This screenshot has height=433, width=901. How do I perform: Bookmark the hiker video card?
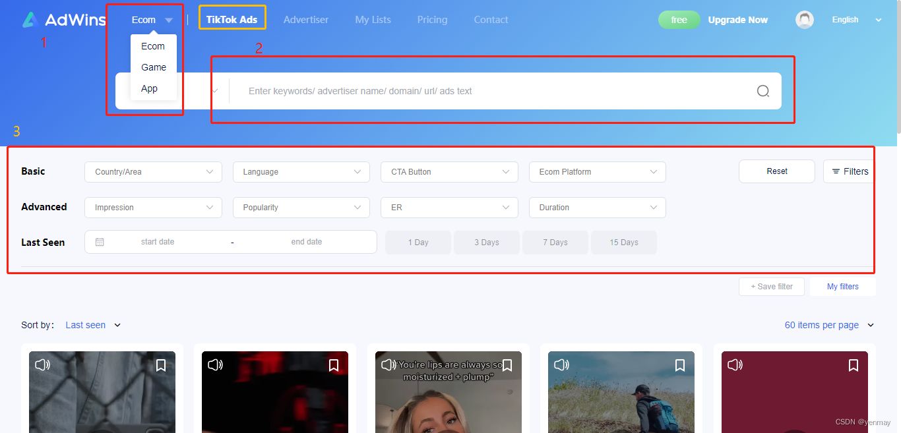(x=680, y=365)
